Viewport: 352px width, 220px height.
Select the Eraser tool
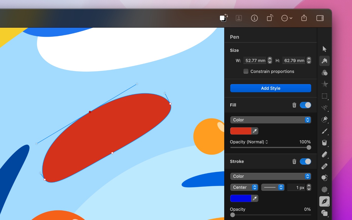(324, 154)
